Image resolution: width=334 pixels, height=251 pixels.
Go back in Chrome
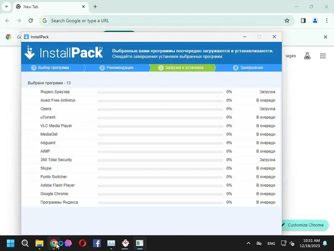7,21
